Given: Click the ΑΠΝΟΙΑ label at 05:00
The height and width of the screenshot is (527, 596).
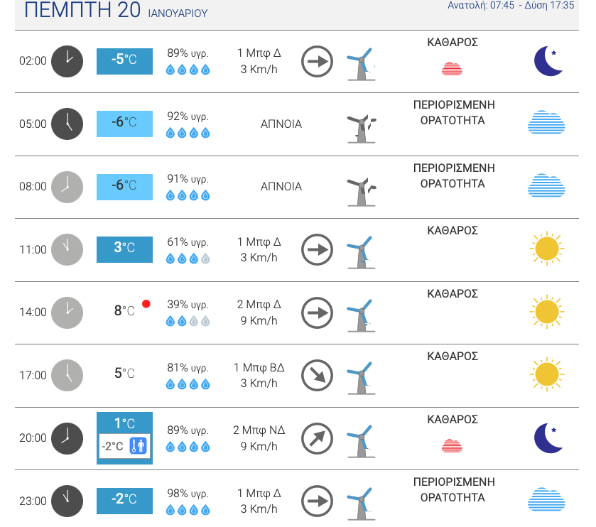Looking at the screenshot, I should click(x=281, y=124).
